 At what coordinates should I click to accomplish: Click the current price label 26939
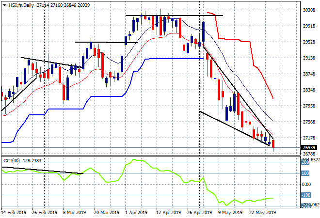309,147
